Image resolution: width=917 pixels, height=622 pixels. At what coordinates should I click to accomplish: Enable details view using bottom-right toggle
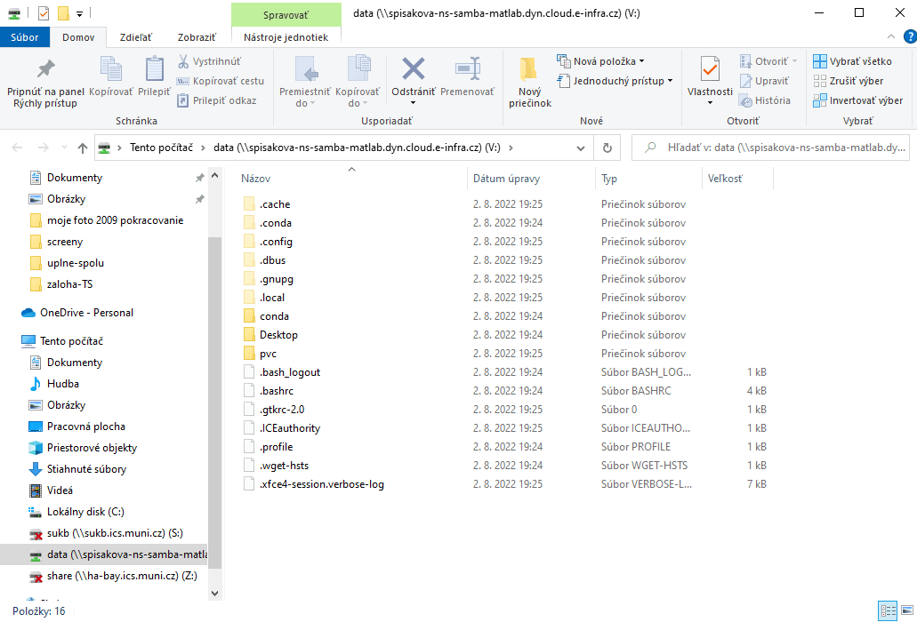point(888,610)
